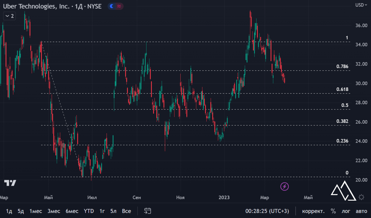The height and width of the screenshot is (218, 371).
Task: Click the 2023 label on time axis
Action: (x=224, y=197)
